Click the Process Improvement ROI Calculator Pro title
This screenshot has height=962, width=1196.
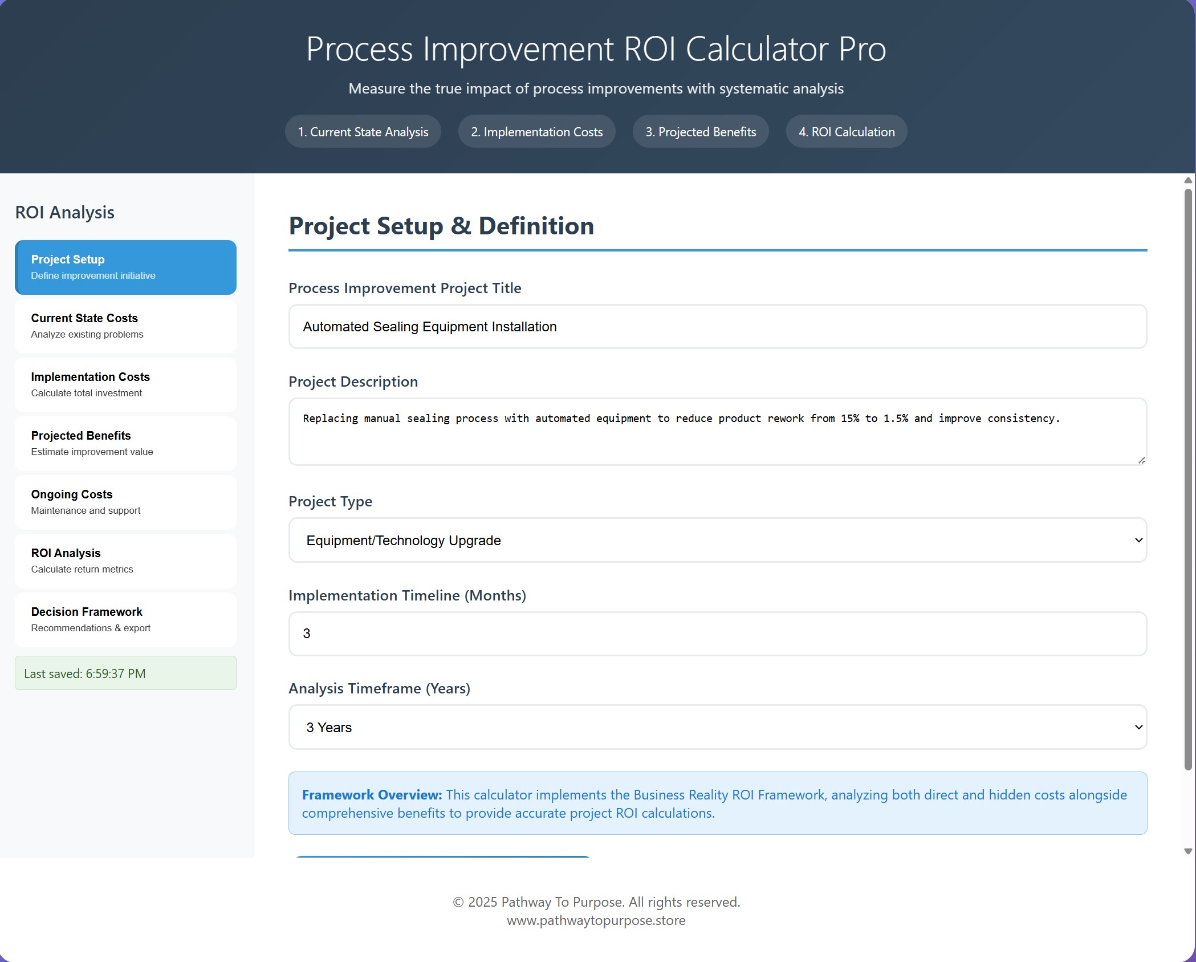(x=596, y=49)
